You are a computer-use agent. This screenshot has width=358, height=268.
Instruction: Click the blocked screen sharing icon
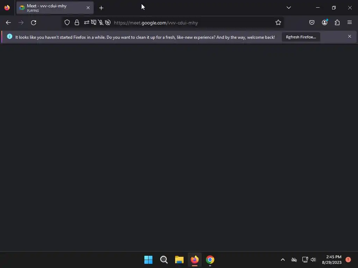94,23
